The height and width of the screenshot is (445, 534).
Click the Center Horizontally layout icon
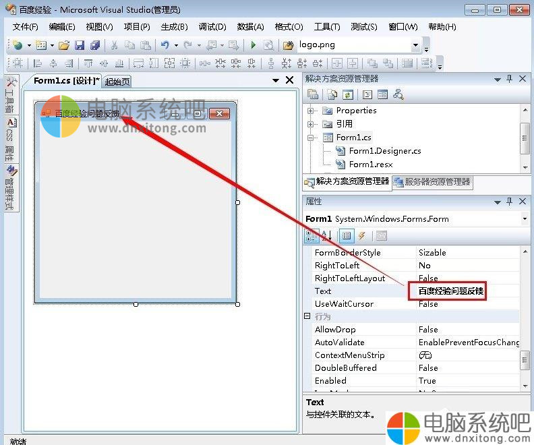(337, 63)
